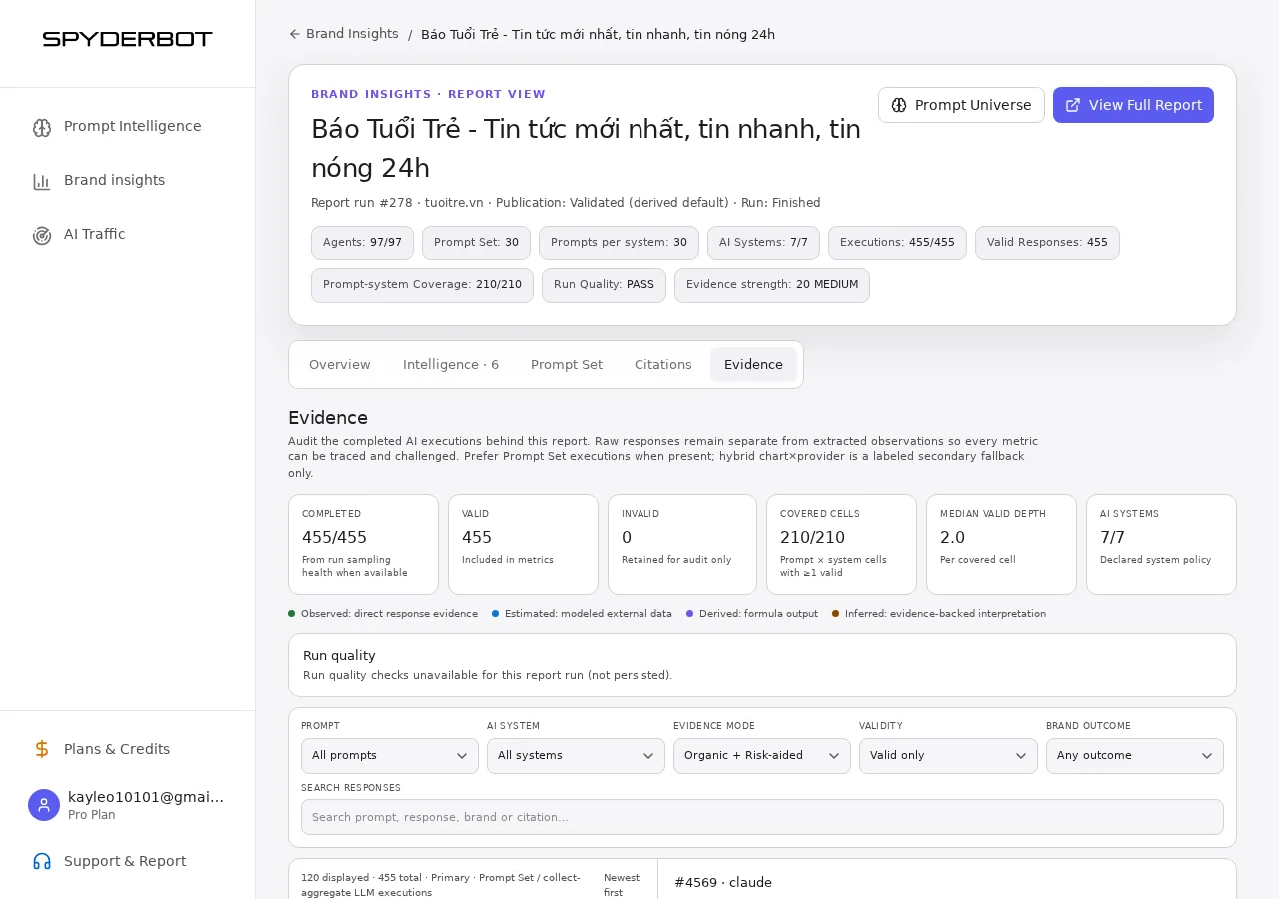The height and width of the screenshot is (899, 1279).
Task: Open Brand insights in the sidebar
Action: pyautogui.click(x=127, y=181)
